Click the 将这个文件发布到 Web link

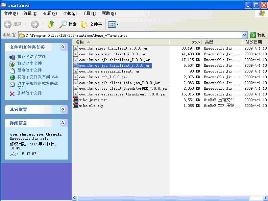click(x=38, y=77)
